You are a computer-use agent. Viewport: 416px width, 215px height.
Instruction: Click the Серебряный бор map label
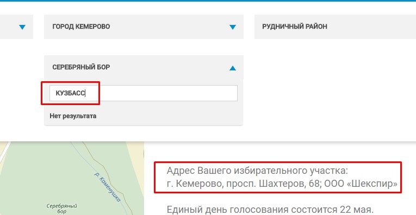coord(62,209)
